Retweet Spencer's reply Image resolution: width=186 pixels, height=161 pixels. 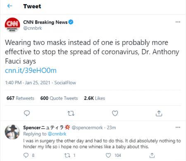tap(67, 155)
